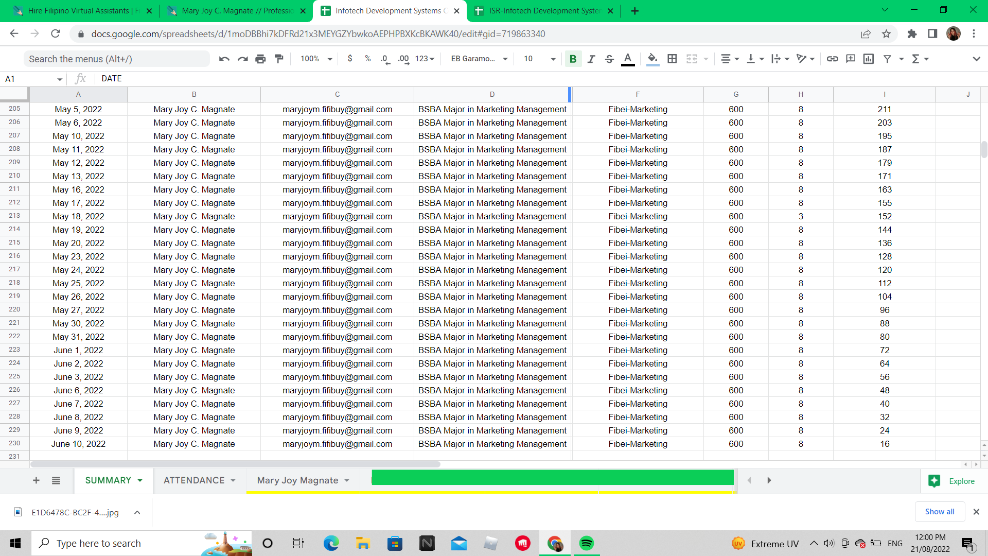988x556 pixels.
Task: Select the Paint format tool
Action: pyautogui.click(x=279, y=59)
